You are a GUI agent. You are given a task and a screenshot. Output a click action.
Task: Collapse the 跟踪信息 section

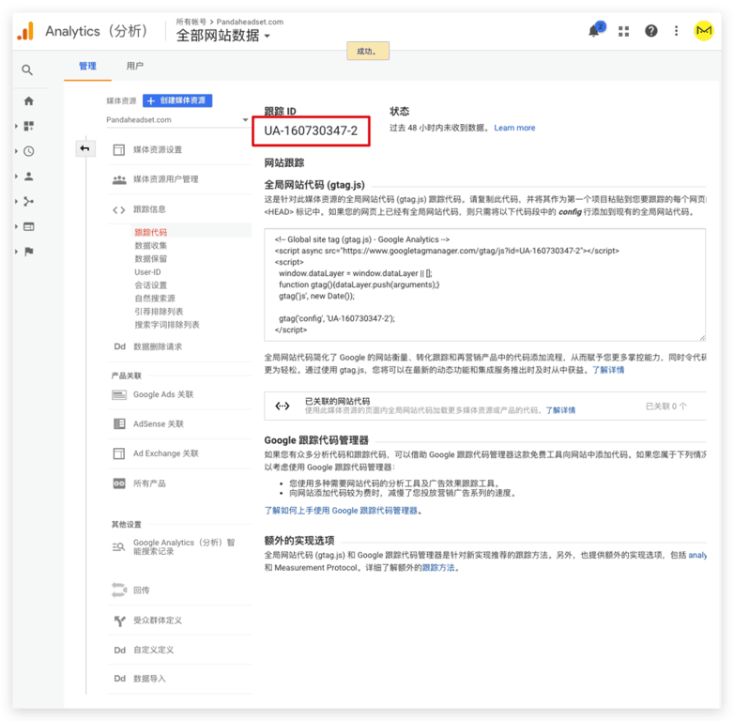click(149, 209)
